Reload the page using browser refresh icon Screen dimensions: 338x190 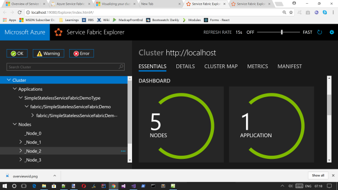20,13
